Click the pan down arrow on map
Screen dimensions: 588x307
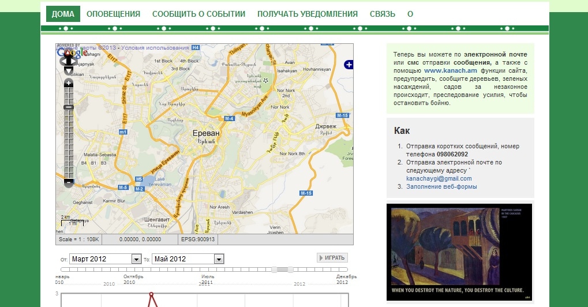click(68, 70)
